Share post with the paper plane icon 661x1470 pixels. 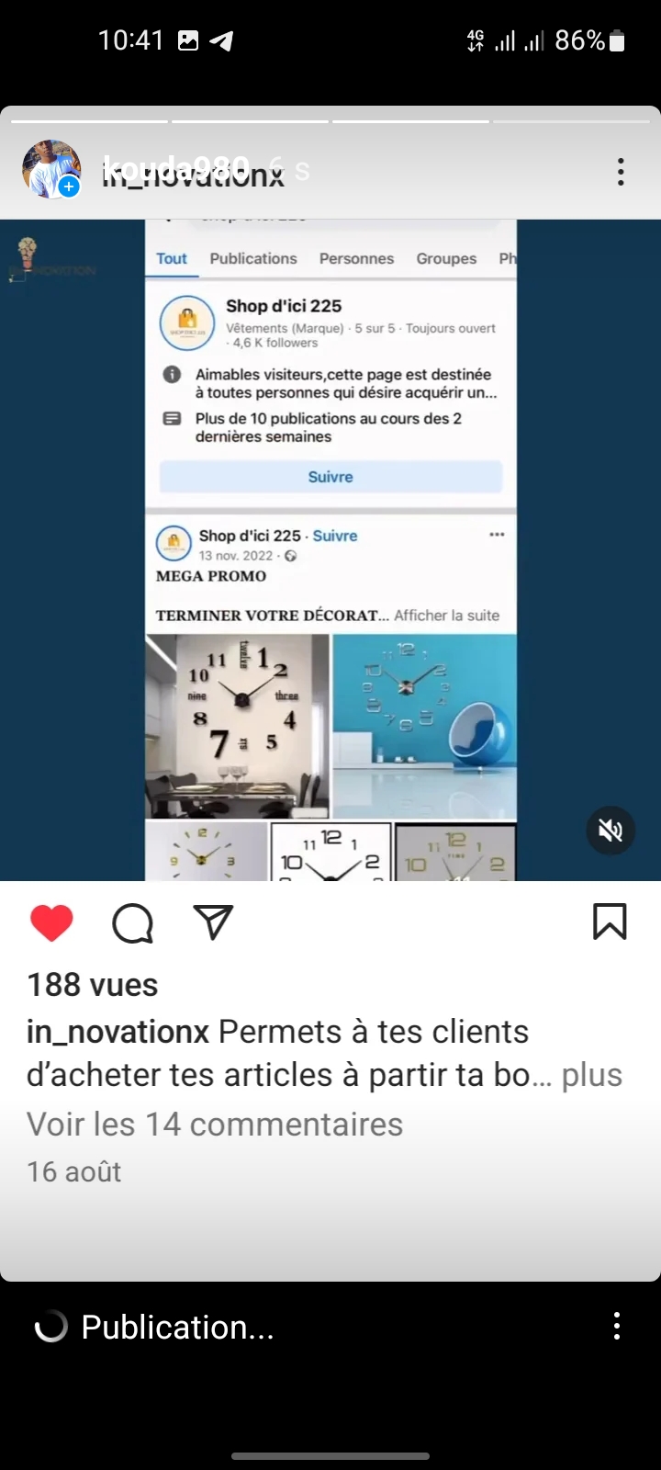(213, 922)
